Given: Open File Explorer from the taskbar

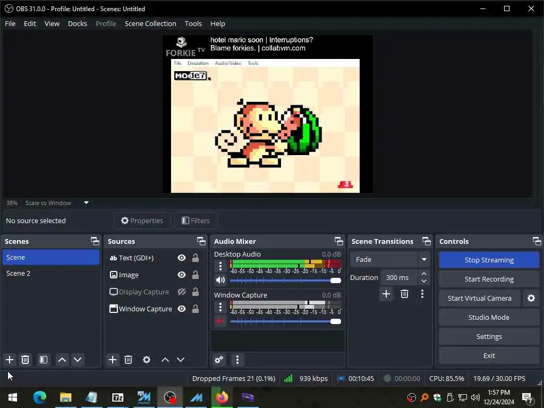Looking at the screenshot, I should pos(65,397).
